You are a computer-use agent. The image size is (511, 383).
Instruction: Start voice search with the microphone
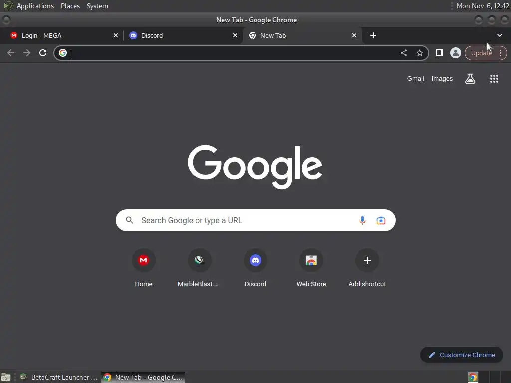362,220
